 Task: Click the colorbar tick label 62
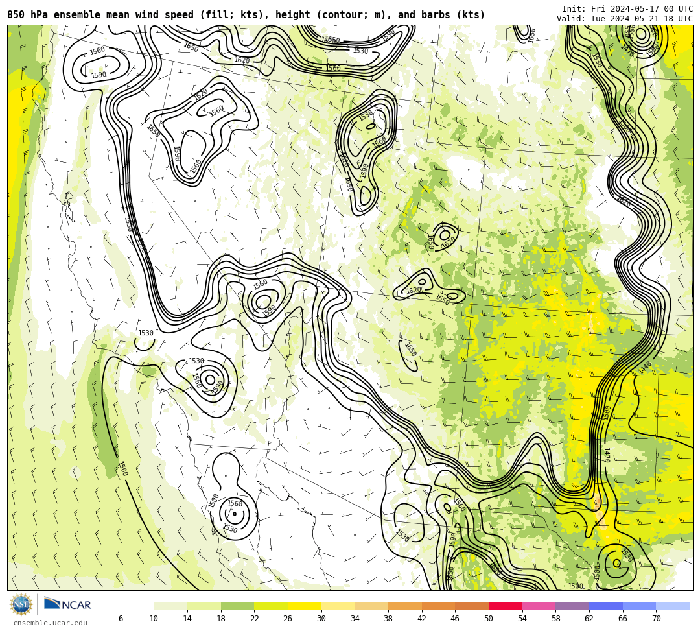589,619
